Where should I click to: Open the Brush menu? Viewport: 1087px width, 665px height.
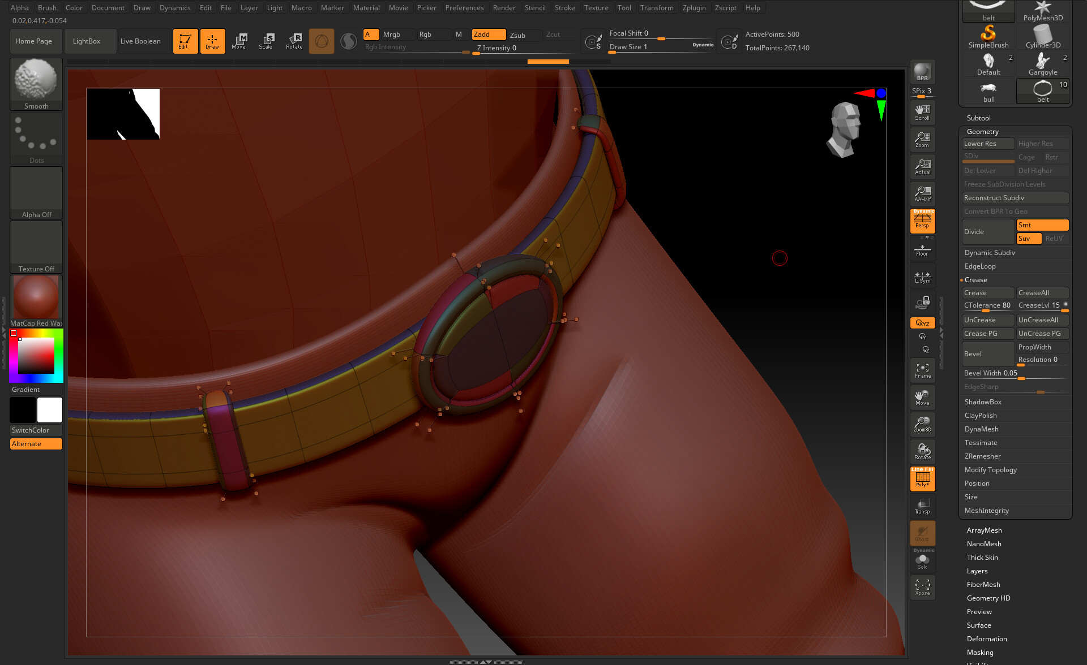tap(47, 8)
